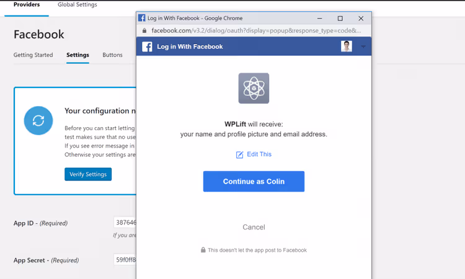Click the App Secret input field
Image resolution: width=465 pixels, height=279 pixels.
pos(125,259)
